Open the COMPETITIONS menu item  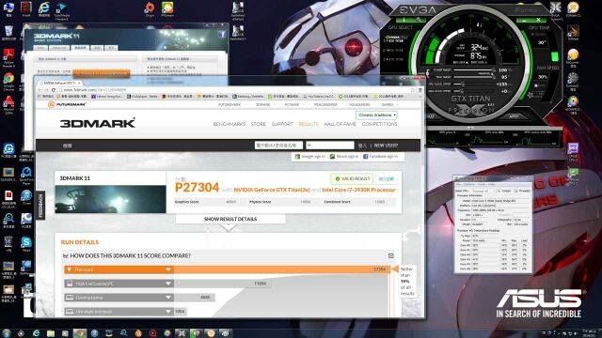379,124
